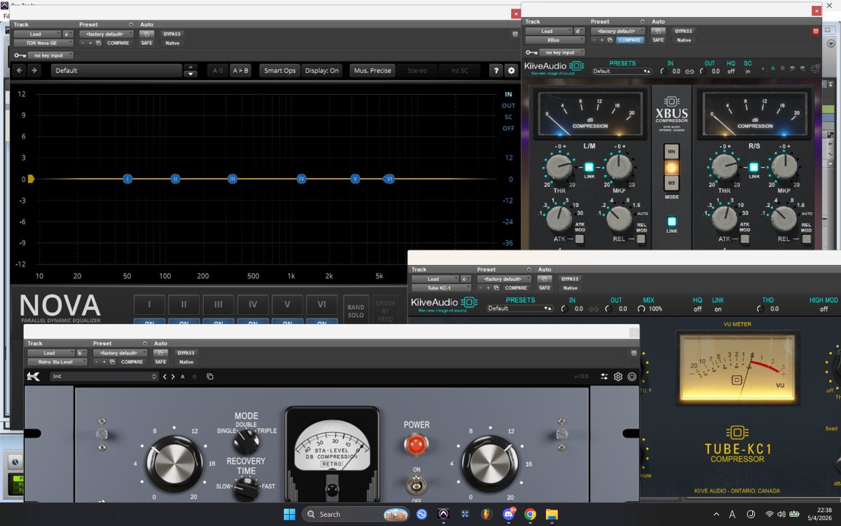Toggle the Retro Sta-Level bypass power icon

pos(632,377)
